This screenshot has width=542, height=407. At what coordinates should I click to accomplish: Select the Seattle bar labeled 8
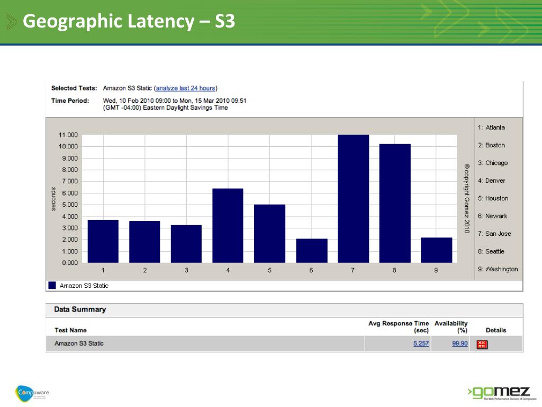coord(395,203)
